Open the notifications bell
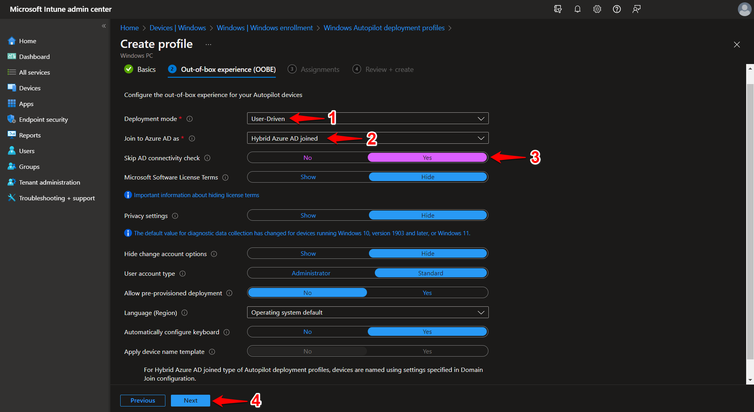The image size is (754, 412). [578, 9]
